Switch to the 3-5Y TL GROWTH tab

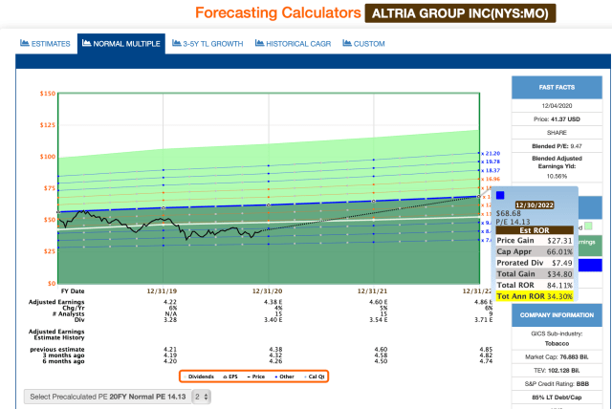tap(208, 44)
